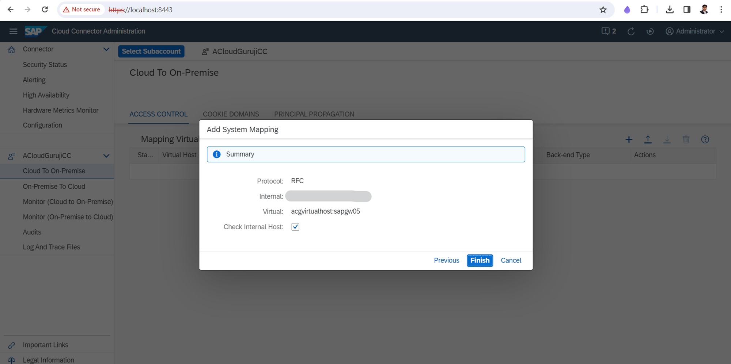Collapse the ACloudGurujiCC subaccount chevron
Image resolution: width=731 pixels, height=364 pixels.
pyautogui.click(x=106, y=156)
